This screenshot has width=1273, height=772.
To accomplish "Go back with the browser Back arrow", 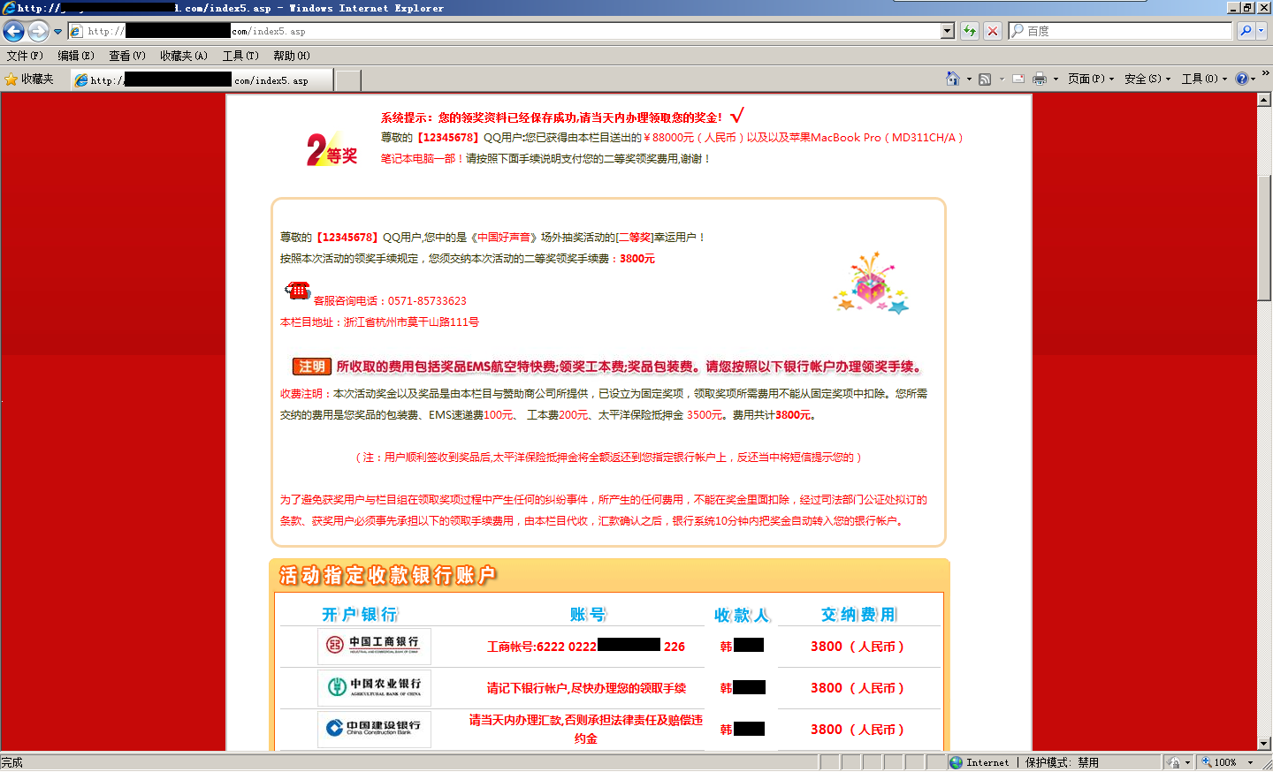I will (x=13, y=32).
